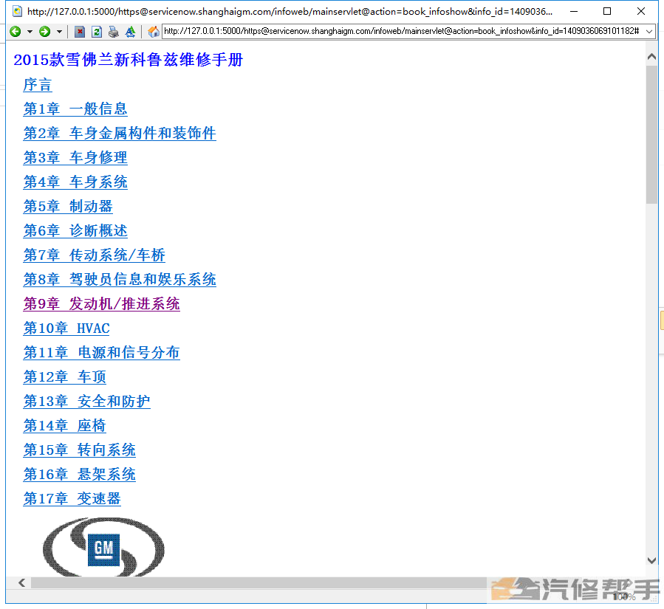Image resolution: width=664 pixels, height=609 pixels.
Task: Click the vertical scrollbar thumb
Action: click(651, 134)
